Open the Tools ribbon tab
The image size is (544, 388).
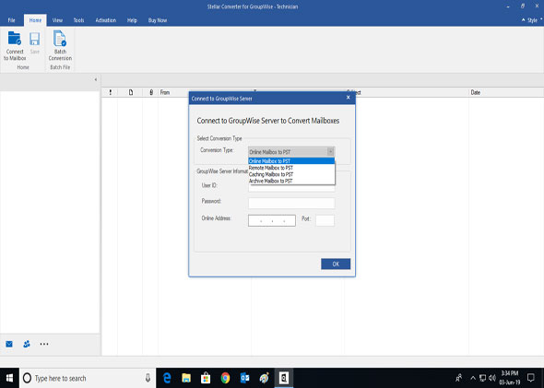[78, 20]
